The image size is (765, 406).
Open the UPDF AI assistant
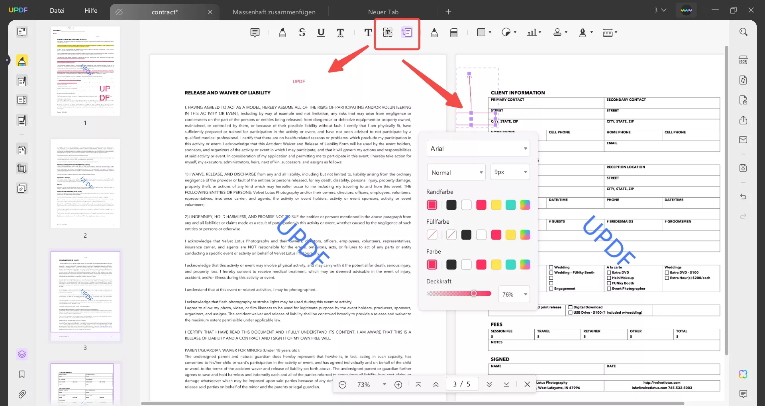click(x=743, y=374)
